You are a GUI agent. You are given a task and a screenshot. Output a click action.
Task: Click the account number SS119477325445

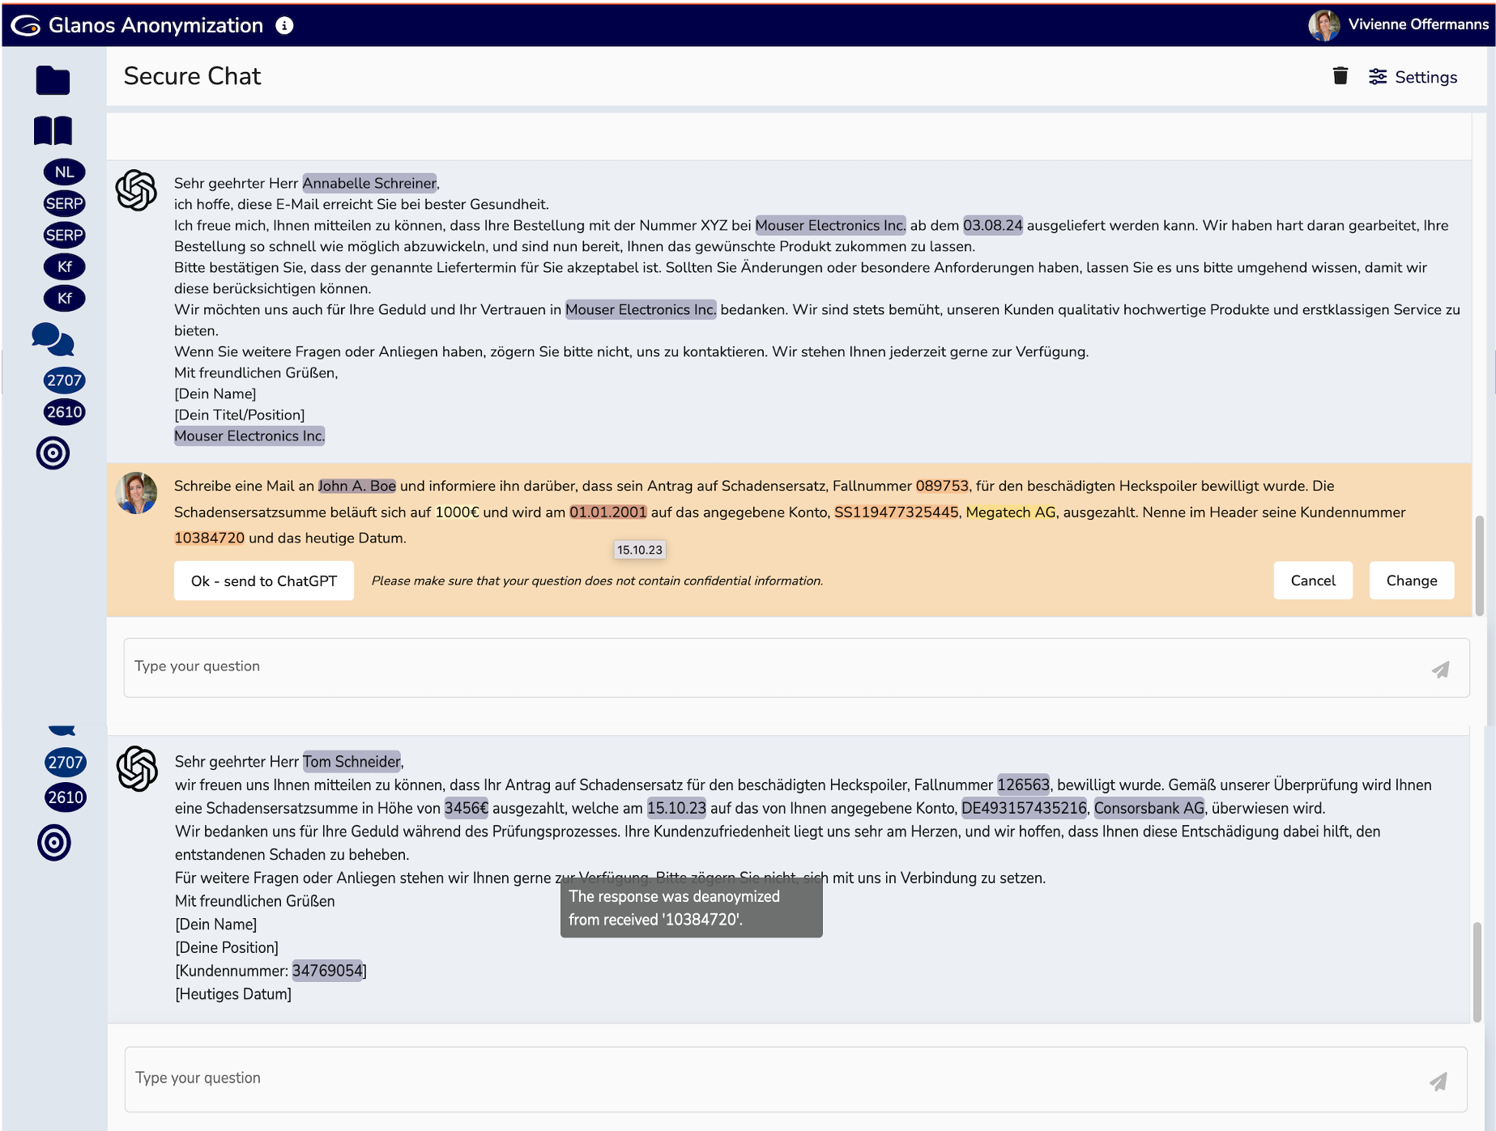click(897, 512)
